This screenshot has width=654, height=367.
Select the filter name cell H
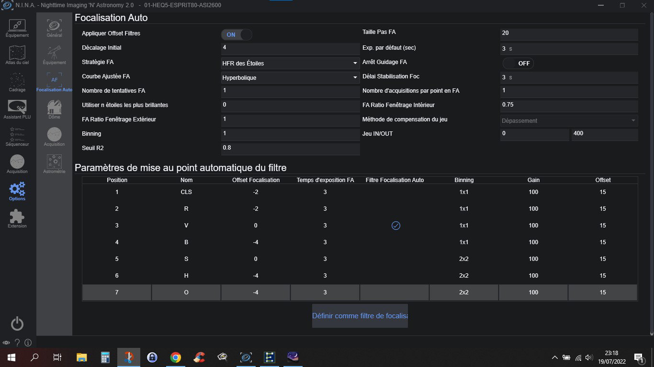pyautogui.click(x=186, y=276)
